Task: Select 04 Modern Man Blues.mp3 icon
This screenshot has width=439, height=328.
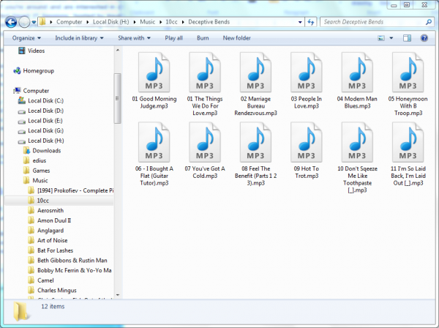Action: [357, 72]
